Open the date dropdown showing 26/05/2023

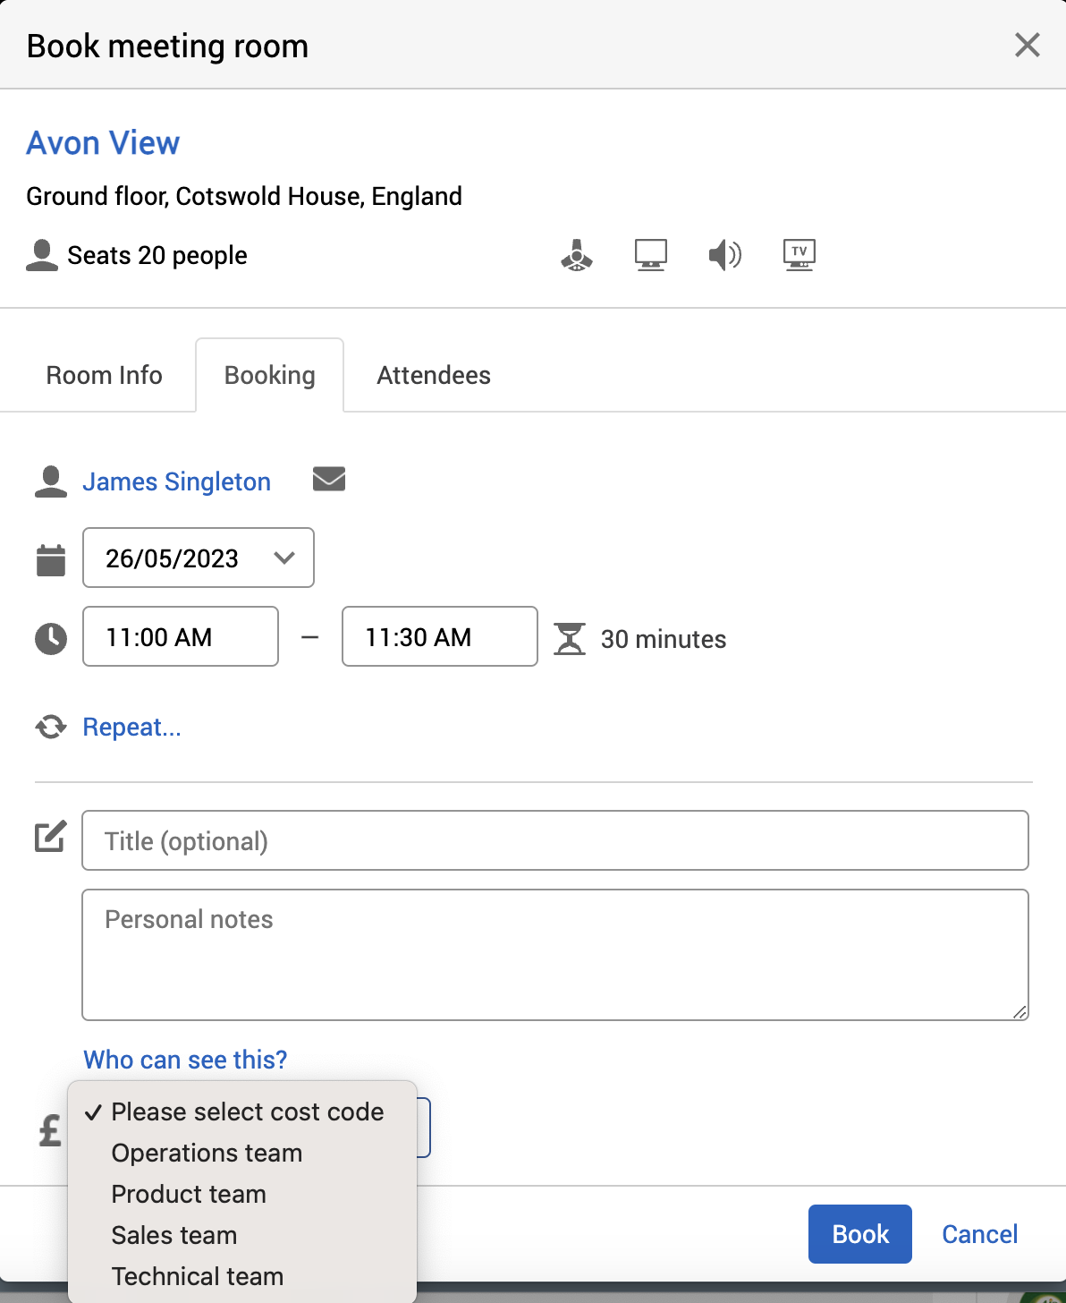tap(198, 558)
